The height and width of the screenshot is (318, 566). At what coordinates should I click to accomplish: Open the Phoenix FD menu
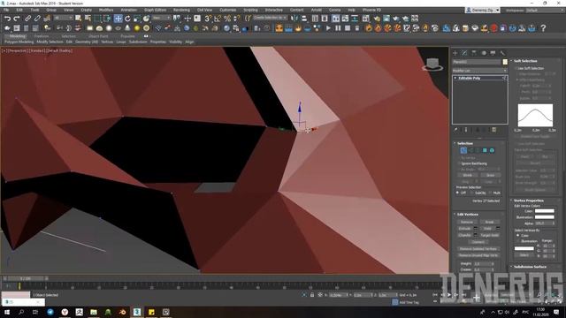pos(371,10)
